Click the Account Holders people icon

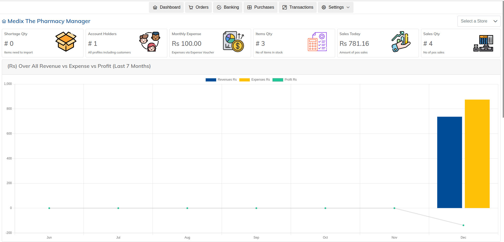tap(150, 42)
